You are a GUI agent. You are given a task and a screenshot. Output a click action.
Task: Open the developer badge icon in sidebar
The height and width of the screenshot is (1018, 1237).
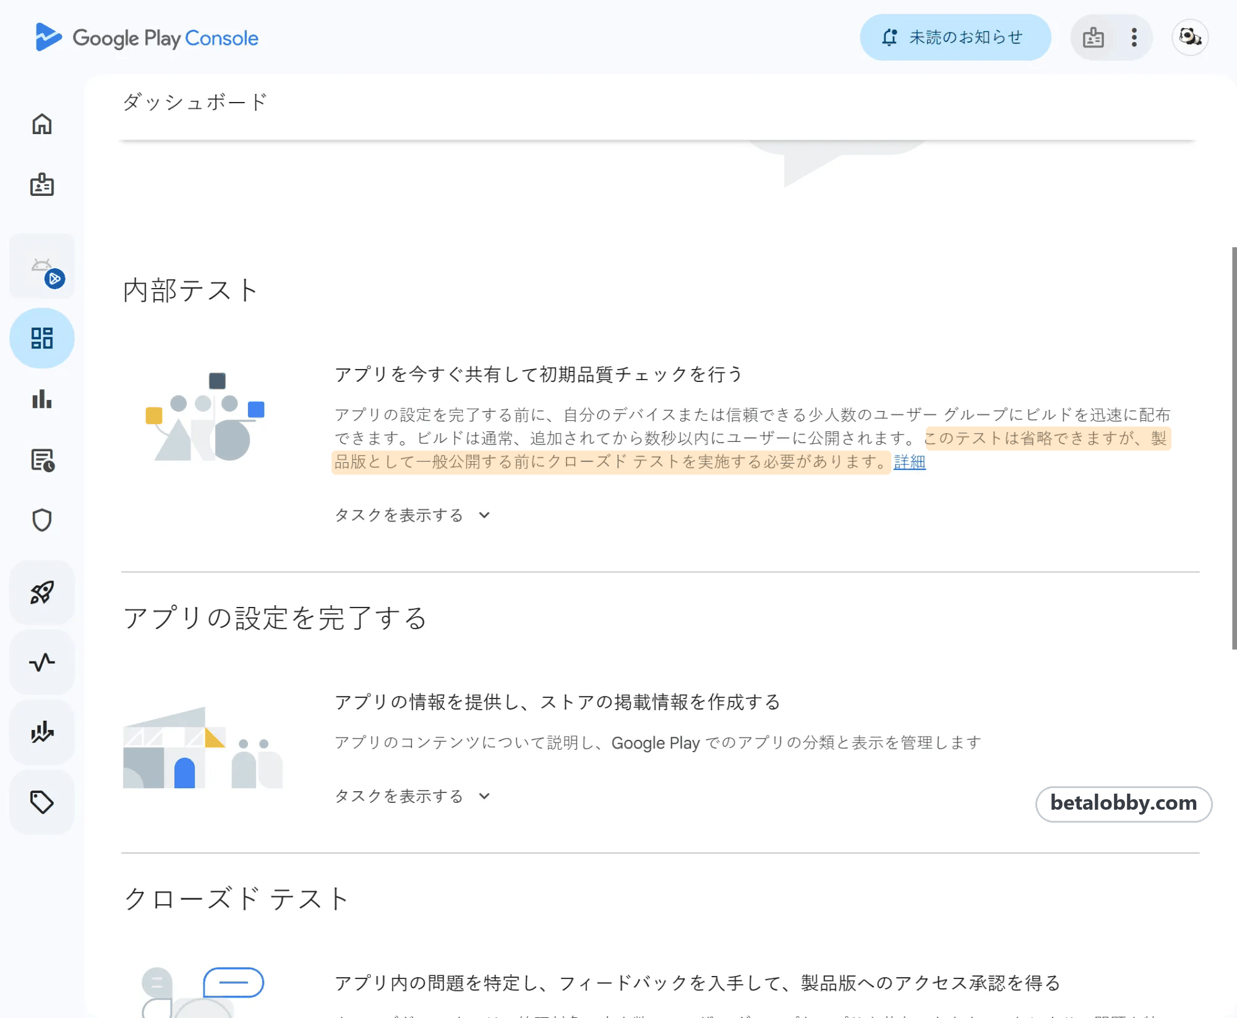click(x=42, y=185)
